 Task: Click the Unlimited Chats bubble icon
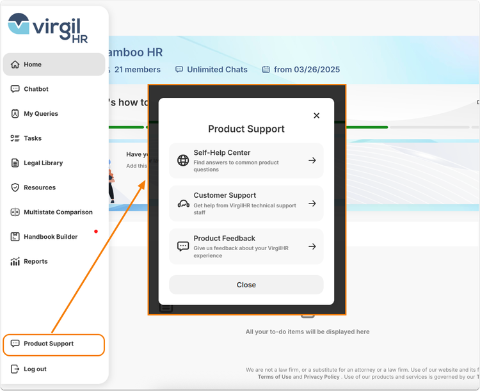click(179, 70)
